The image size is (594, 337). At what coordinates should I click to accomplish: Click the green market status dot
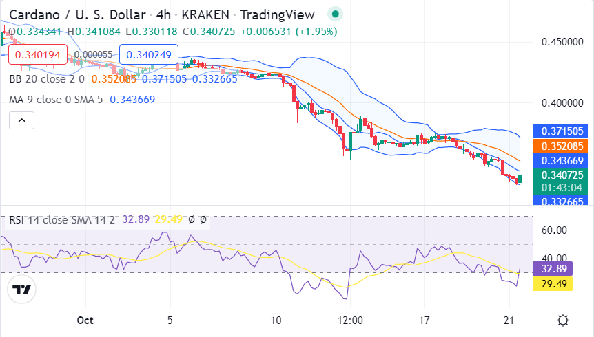point(335,14)
